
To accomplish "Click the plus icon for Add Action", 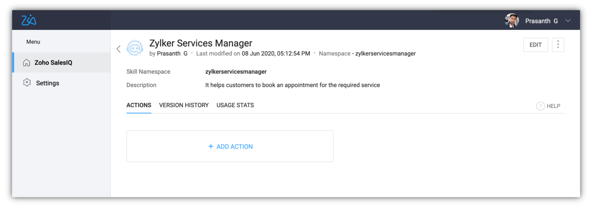I will 211,146.
